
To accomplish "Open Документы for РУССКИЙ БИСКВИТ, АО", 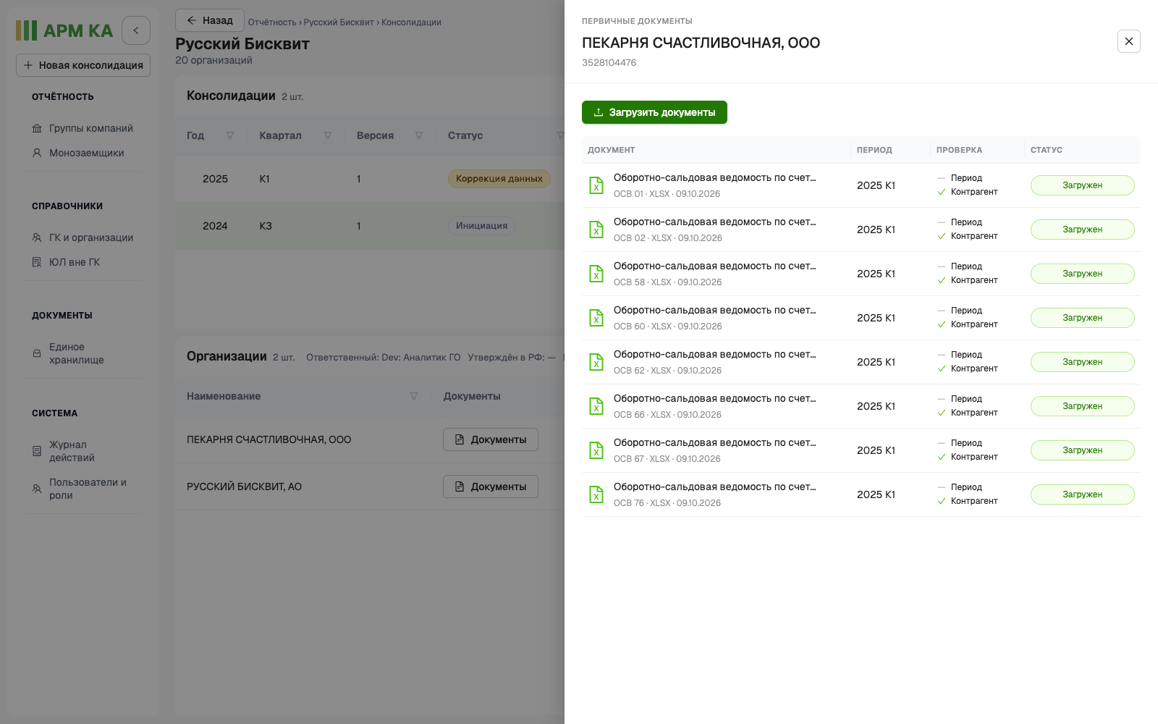I will 491,487.
